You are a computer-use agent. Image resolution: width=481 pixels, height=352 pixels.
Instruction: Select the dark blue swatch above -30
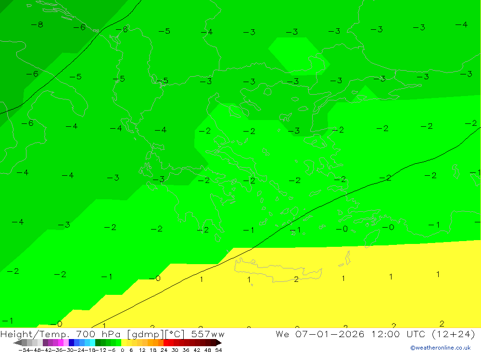(71, 343)
